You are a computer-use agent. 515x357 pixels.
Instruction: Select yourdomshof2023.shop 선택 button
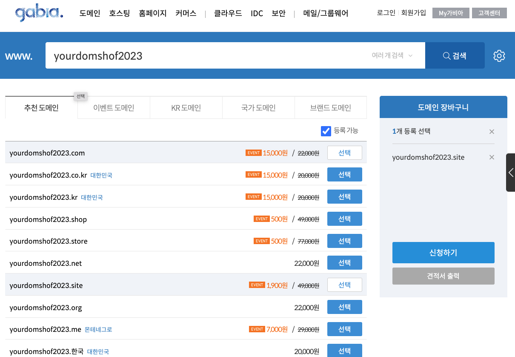click(x=345, y=219)
